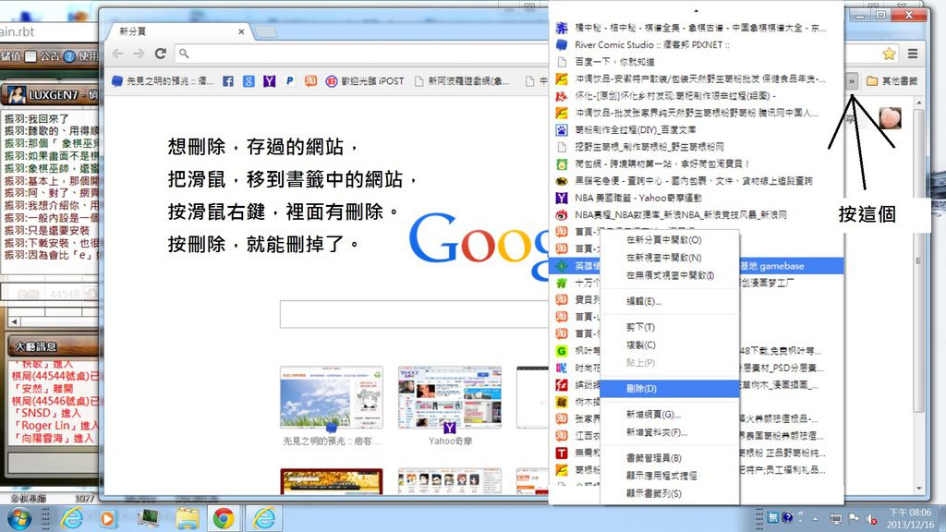Click the 無 input method tray icon

click(773, 517)
